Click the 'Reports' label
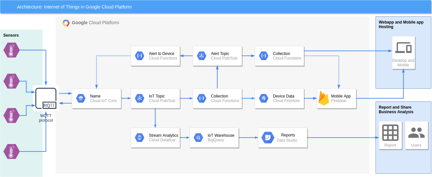 click(x=288, y=135)
